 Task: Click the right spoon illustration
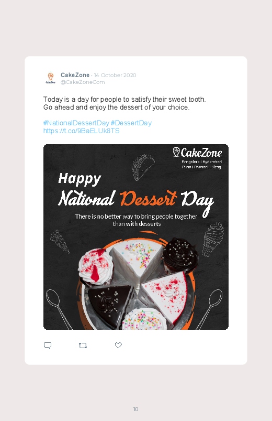(x=210, y=309)
